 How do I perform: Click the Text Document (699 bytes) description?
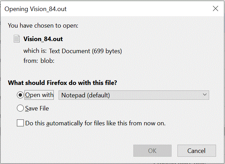click(x=85, y=51)
